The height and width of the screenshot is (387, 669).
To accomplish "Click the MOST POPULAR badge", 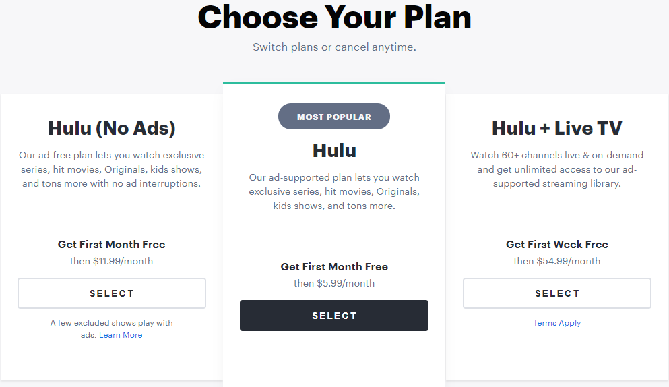I will 334,117.
